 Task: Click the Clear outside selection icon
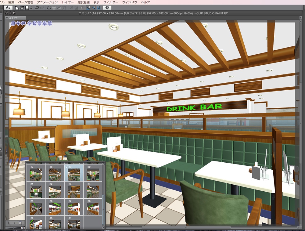click(x=54, y=8)
